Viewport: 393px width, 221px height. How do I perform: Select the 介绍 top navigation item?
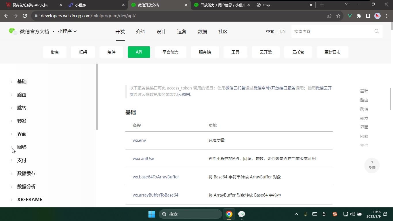tap(141, 31)
